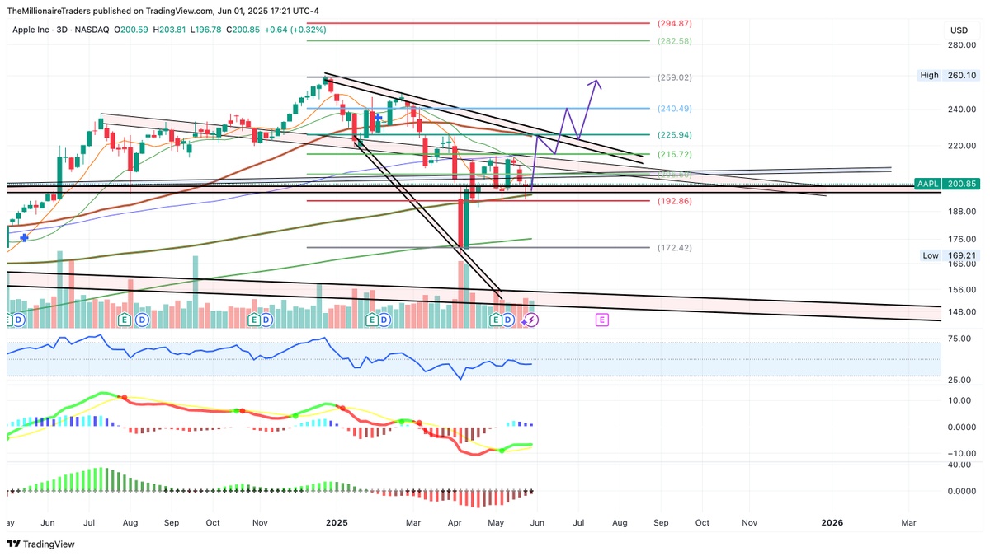Viewport: 990px width, 556px height.
Task: Select the (282.58) green level label
Action: (x=674, y=40)
